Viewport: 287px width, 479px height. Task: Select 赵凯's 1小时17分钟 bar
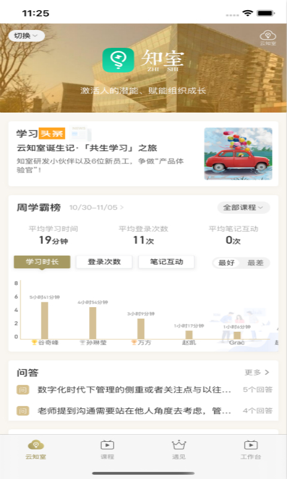pos(189,335)
